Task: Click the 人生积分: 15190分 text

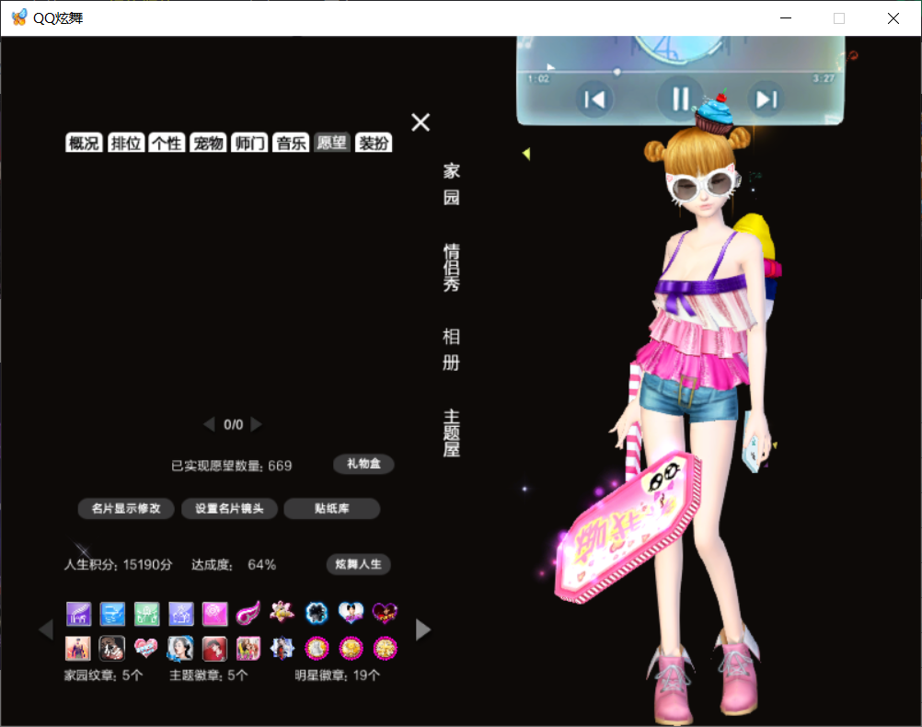Action: coord(118,565)
